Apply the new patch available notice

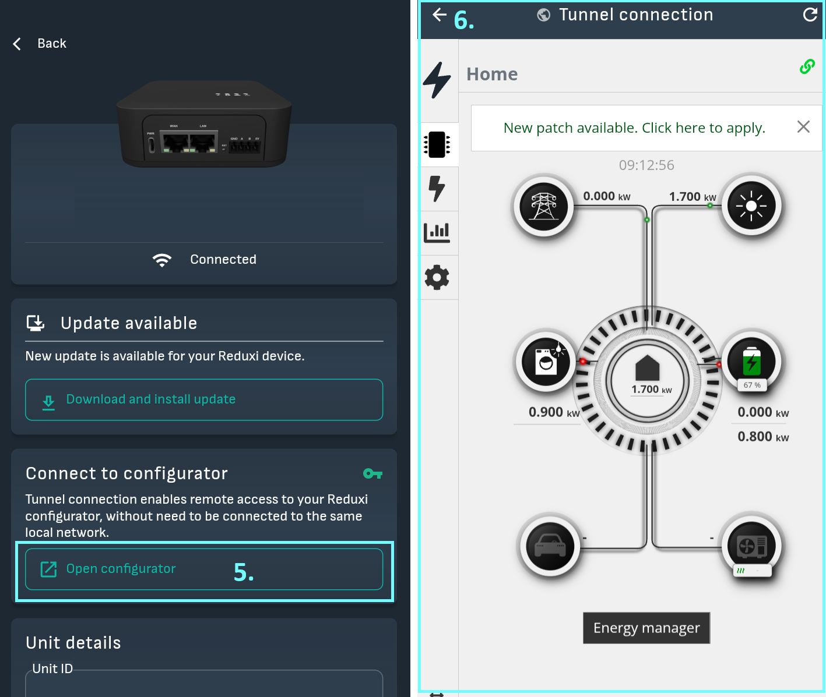pos(634,128)
